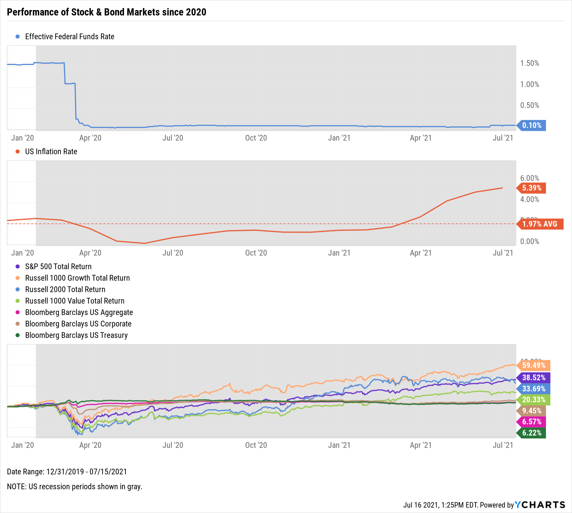Click the 0.10% federal funds rate value tag
The height and width of the screenshot is (513, 572).
[531, 125]
